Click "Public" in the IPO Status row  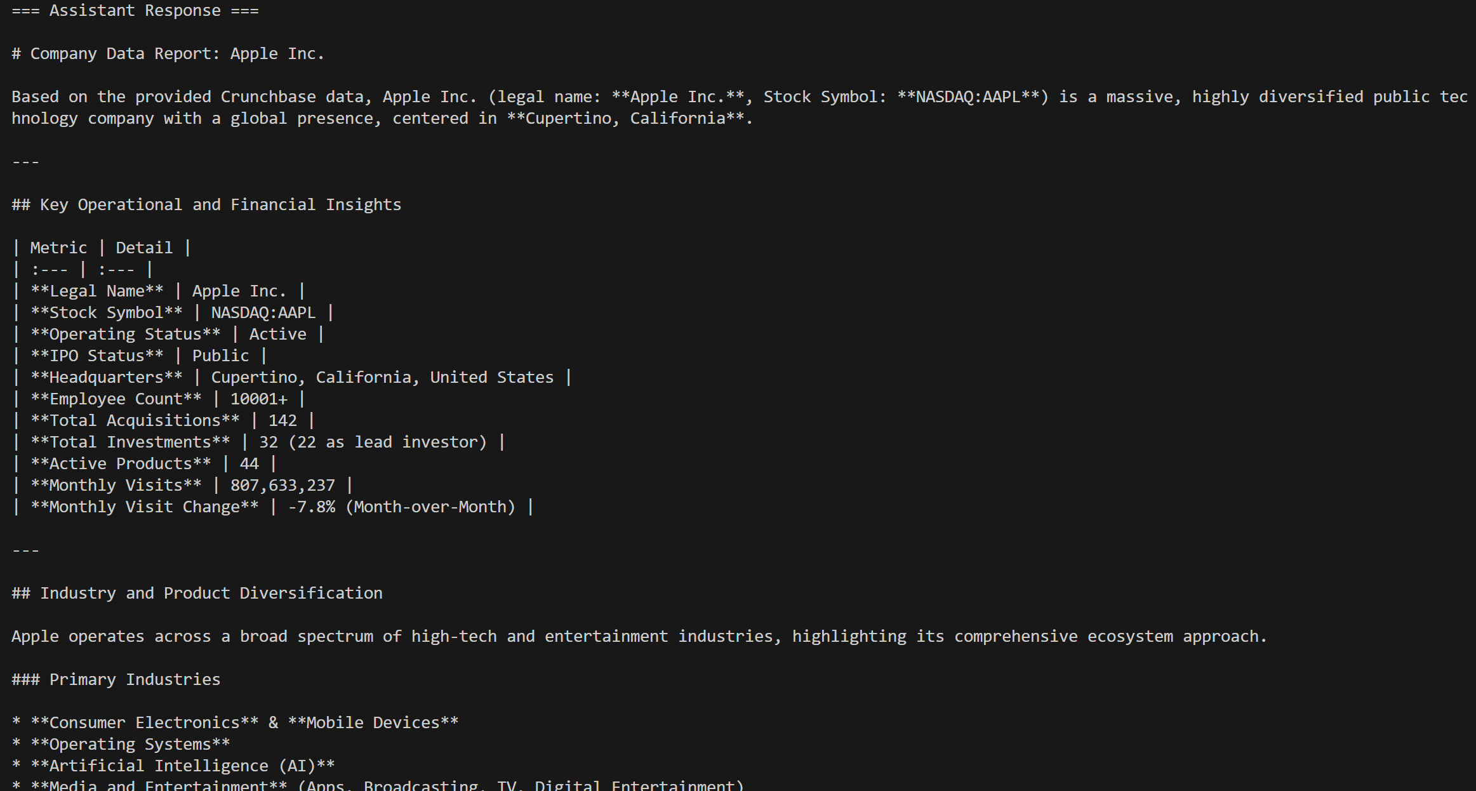220,356
